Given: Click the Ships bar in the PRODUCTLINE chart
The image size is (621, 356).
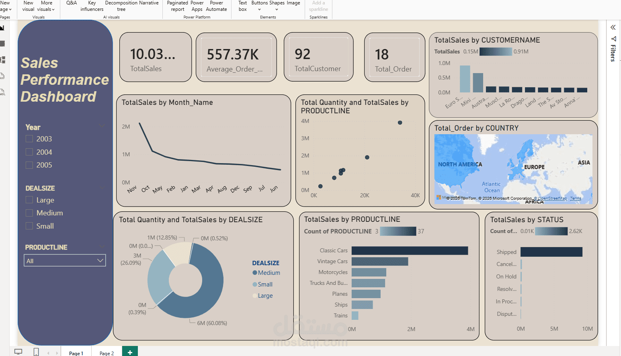Looking at the screenshot, I should tap(362, 305).
